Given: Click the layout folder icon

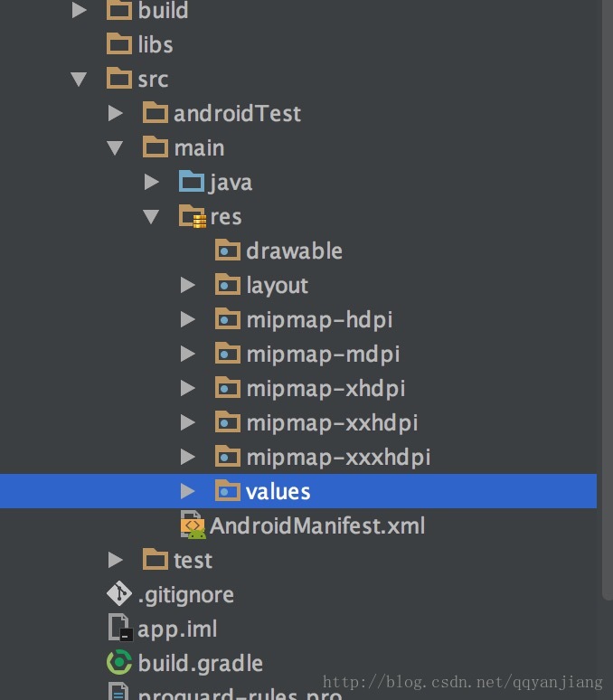Looking at the screenshot, I should tap(228, 284).
